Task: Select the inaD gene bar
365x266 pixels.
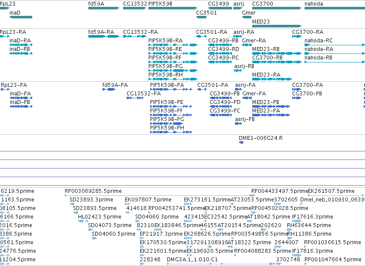Action: [21, 17]
